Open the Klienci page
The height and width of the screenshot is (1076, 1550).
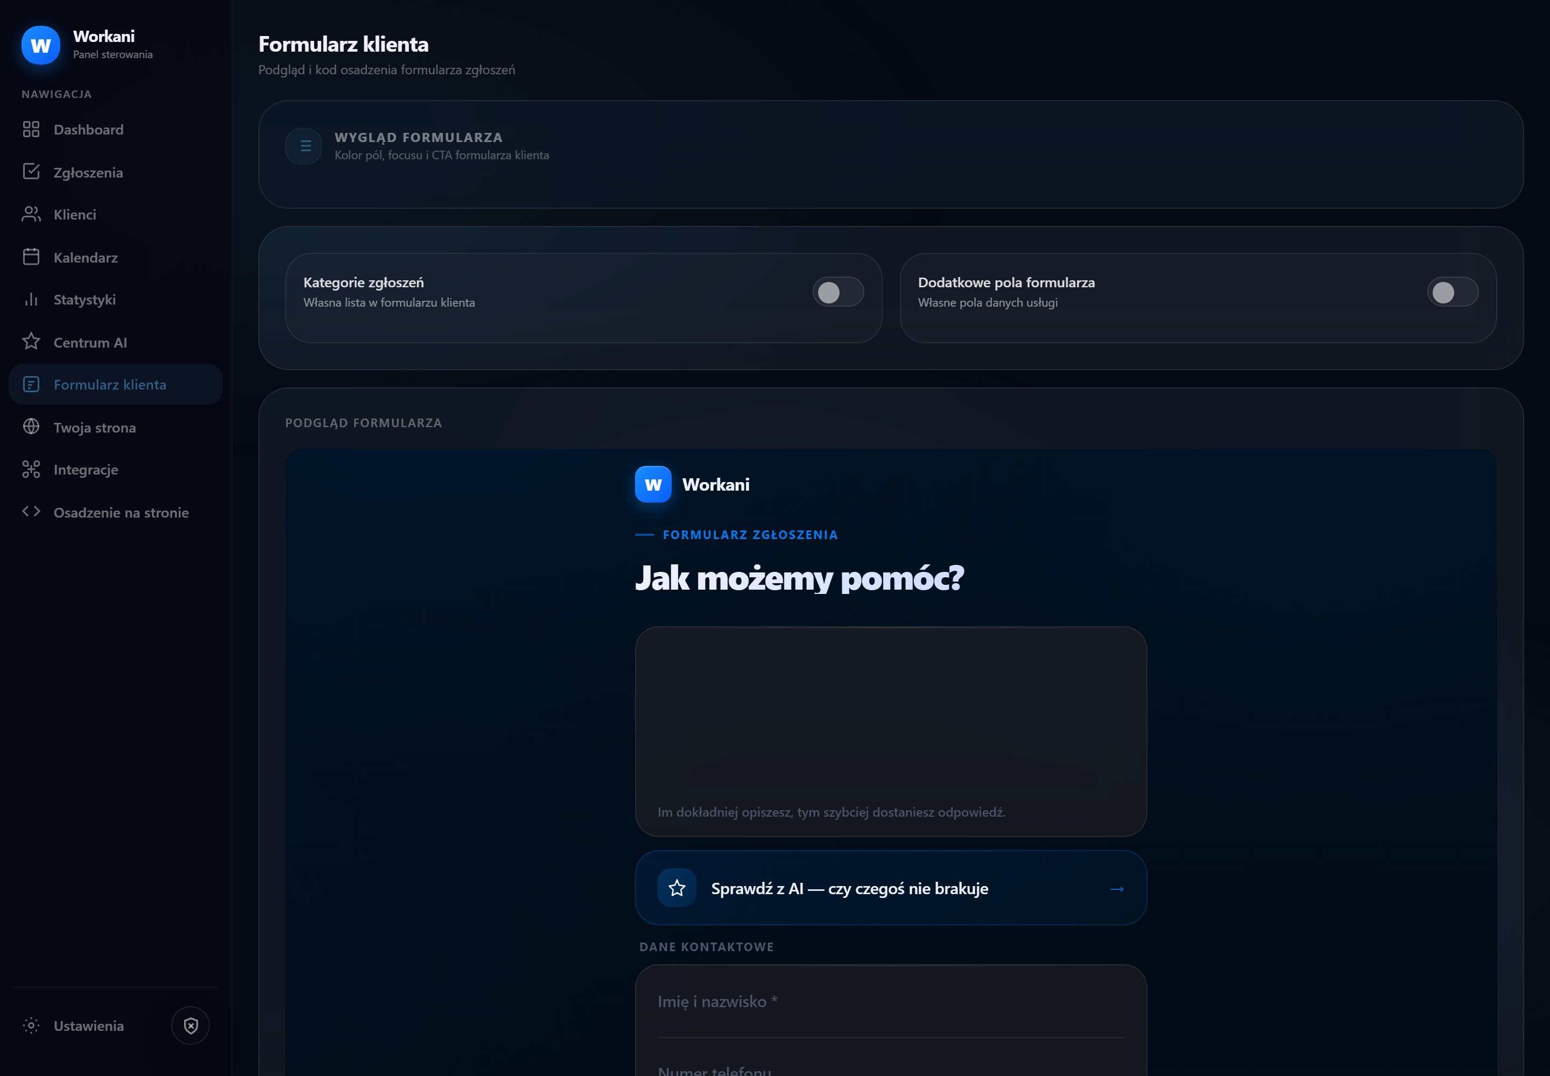[x=115, y=214]
